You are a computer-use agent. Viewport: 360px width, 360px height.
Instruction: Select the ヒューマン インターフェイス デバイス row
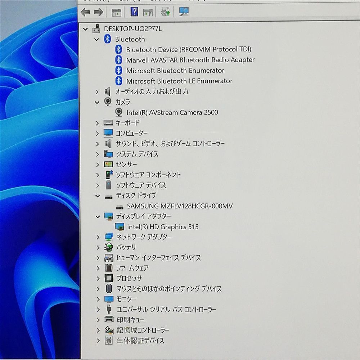click(158, 258)
